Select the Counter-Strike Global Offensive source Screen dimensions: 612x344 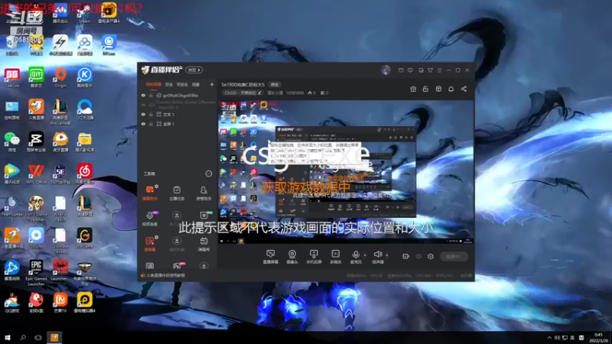click(x=185, y=105)
